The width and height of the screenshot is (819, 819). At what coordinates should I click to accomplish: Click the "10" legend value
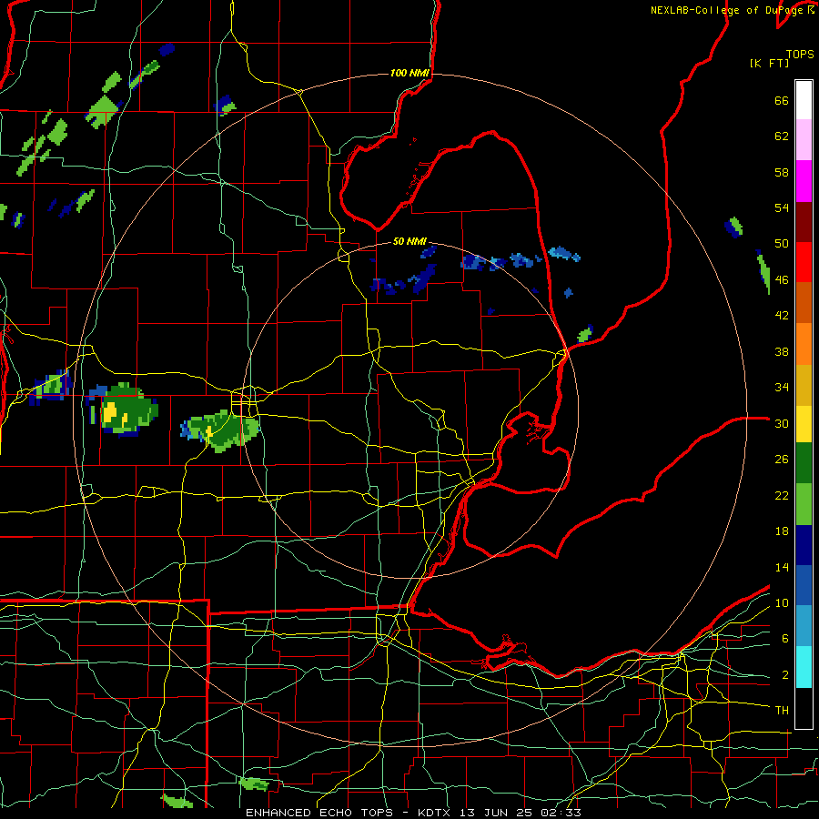pyautogui.click(x=782, y=602)
